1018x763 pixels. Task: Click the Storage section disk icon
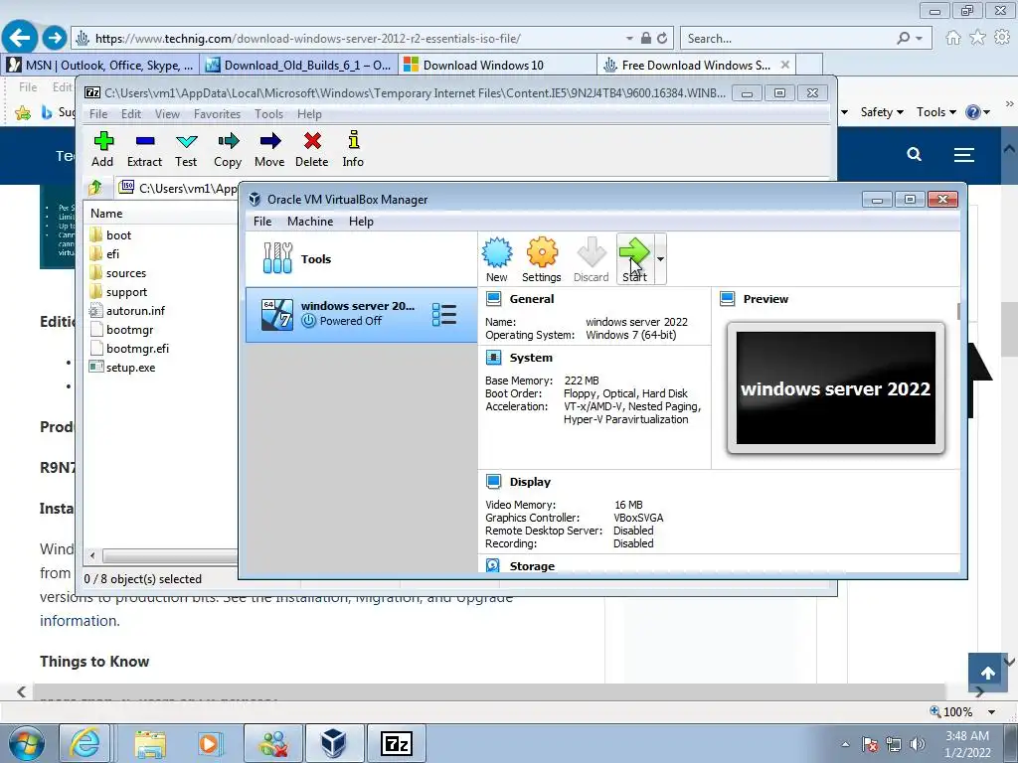point(493,565)
